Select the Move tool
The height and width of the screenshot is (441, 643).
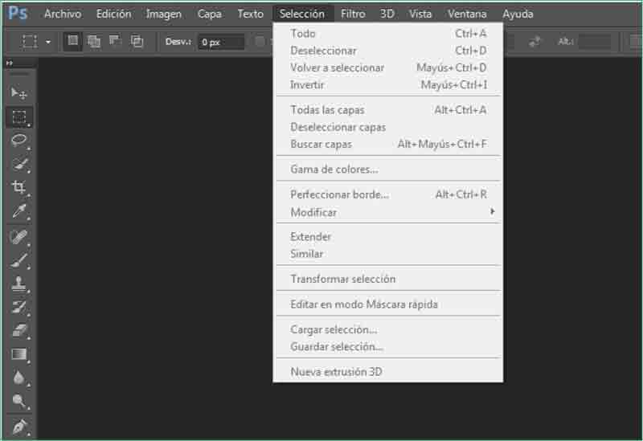pos(19,93)
